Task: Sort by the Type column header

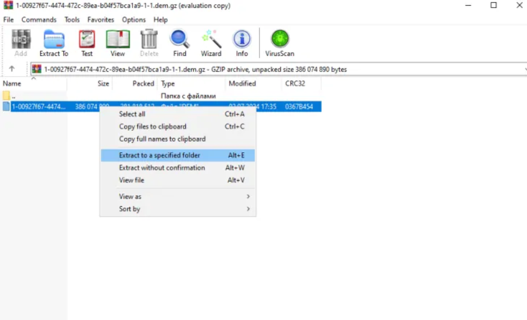Action: [x=191, y=84]
